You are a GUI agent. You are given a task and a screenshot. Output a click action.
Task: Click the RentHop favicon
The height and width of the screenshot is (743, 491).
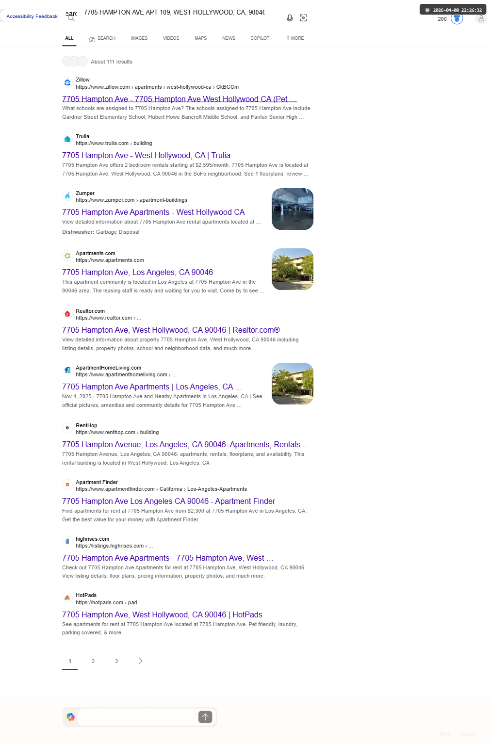[67, 428]
